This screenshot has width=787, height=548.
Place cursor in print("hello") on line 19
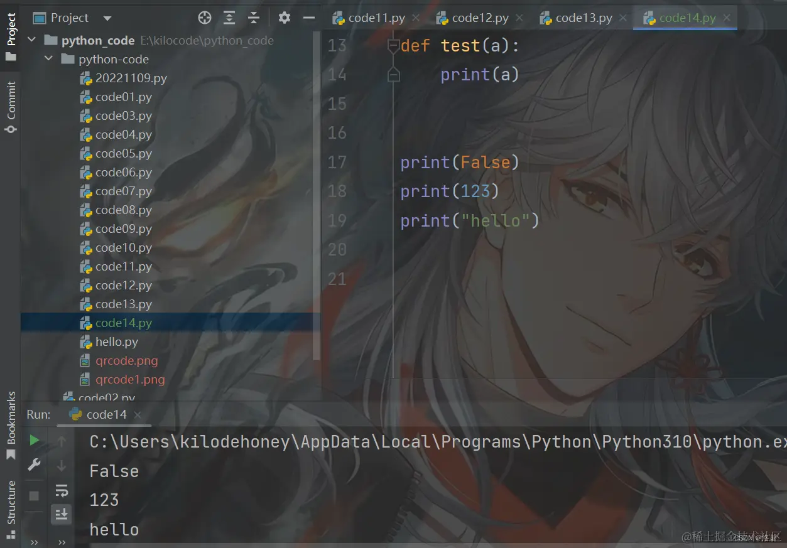click(x=470, y=221)
